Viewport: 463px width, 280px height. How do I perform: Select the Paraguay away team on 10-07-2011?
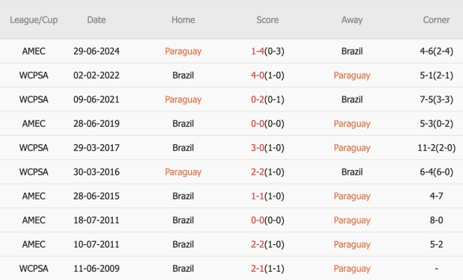[352, 245]
